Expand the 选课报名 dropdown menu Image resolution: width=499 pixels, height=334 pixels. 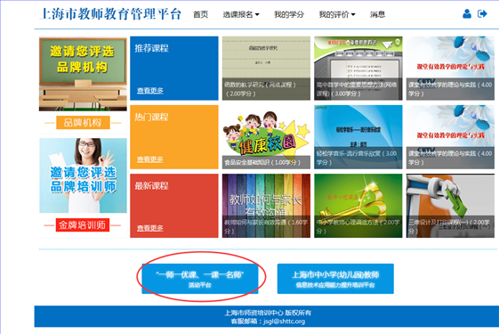[x=241, y=14]
